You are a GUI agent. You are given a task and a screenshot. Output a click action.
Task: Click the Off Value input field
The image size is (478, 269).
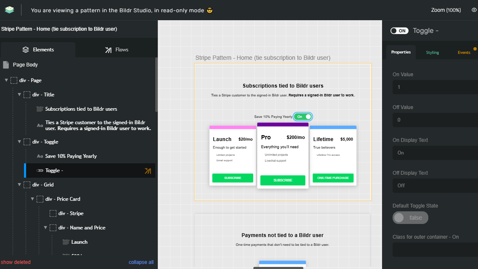click(436, 120)
